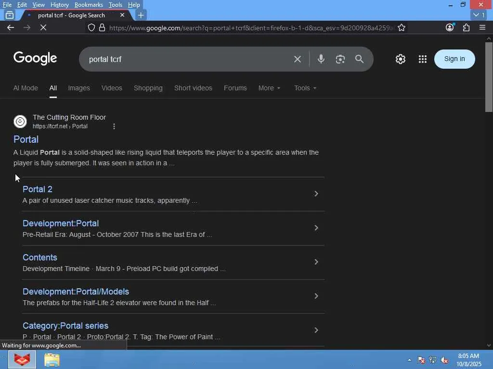Open the Bookmarks menu
Screen dimensions: 493x369
[x=89, y=5]
